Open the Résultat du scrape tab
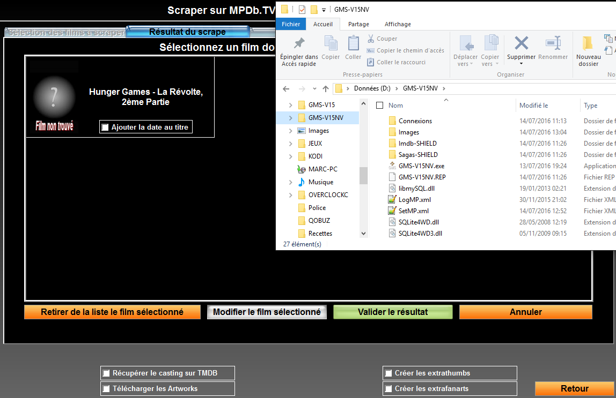Image resolution: width=616 pixels, height=398 pixels. pyautogui.click(x=187, y=32)
